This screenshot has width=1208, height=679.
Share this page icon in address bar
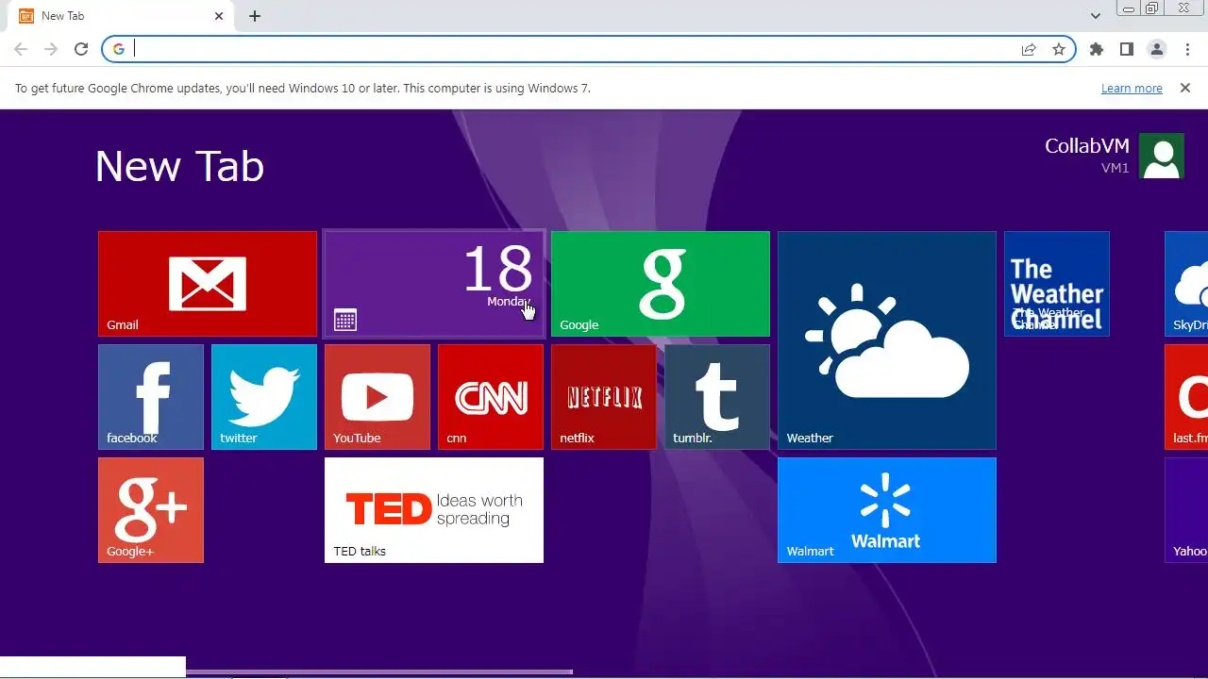tap(1029, 49)
